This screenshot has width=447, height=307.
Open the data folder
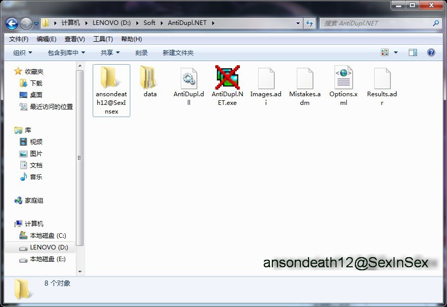[x=150, y=82]
